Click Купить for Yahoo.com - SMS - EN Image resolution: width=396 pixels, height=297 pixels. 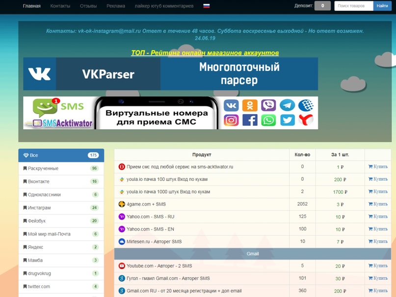378,229
